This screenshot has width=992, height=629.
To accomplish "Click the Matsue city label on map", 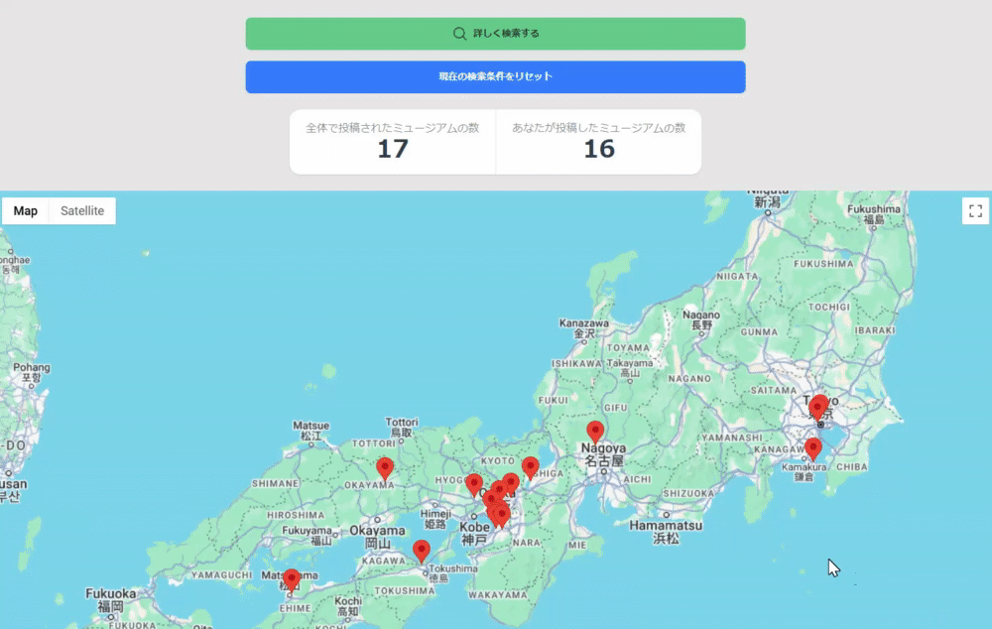I will [x=310, y=431].
